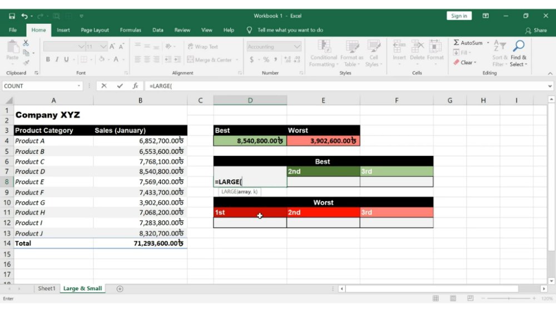Open the font name dropdown
This screenshot has height=312, width=556.
pyautogui.click(x=81, y=47)
